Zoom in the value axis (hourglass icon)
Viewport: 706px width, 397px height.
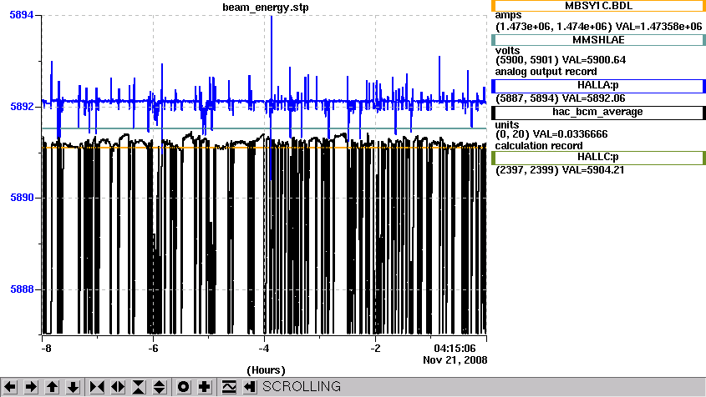[x=139, y=387]
